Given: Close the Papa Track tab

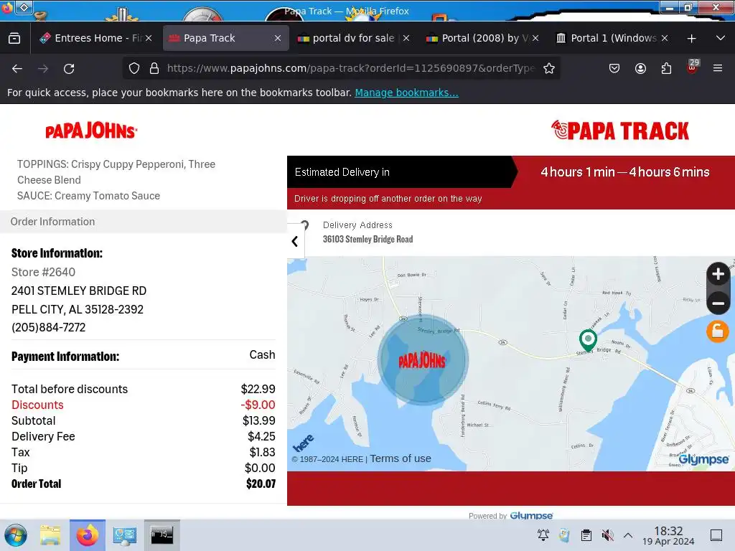Looking at the screenshot, I should point(278,38).
